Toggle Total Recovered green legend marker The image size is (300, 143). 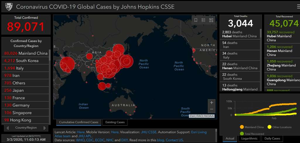pos(242,134)
